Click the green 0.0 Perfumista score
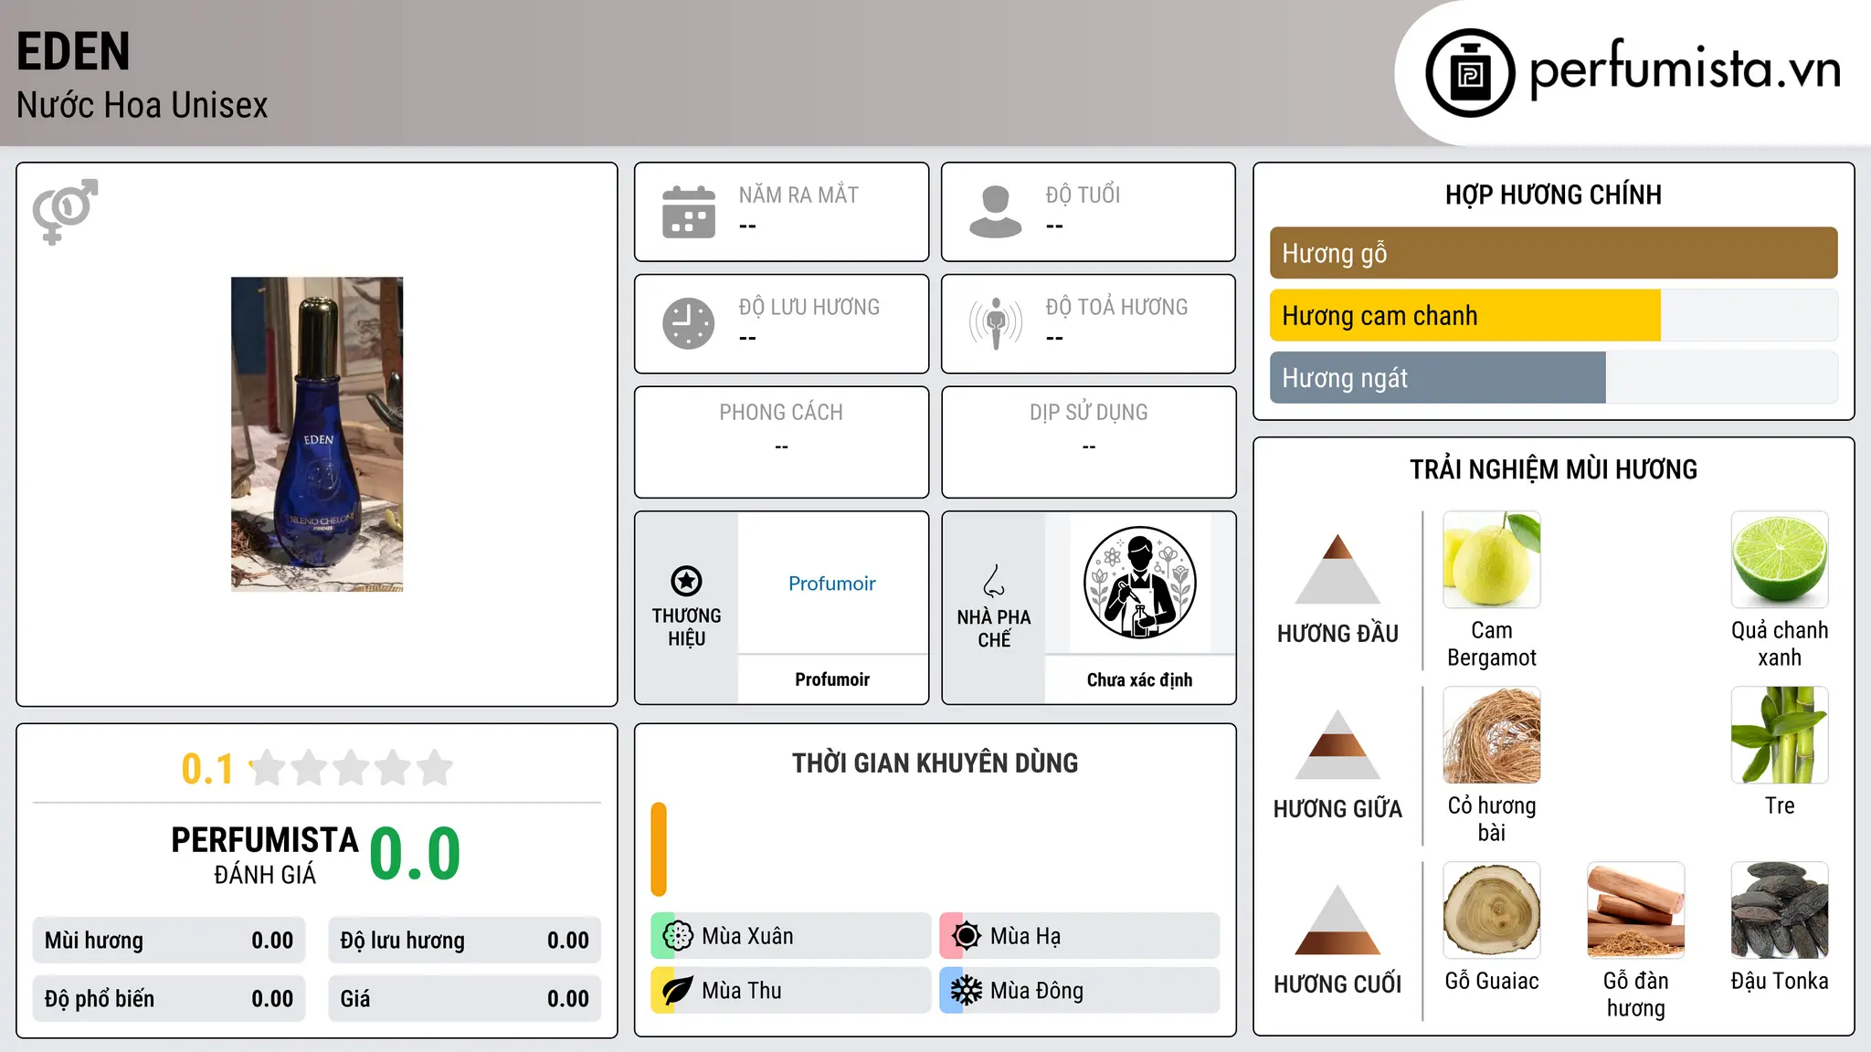This screenshot has width=1871, height=1052. pyautogui.click(x=415, y=854)
